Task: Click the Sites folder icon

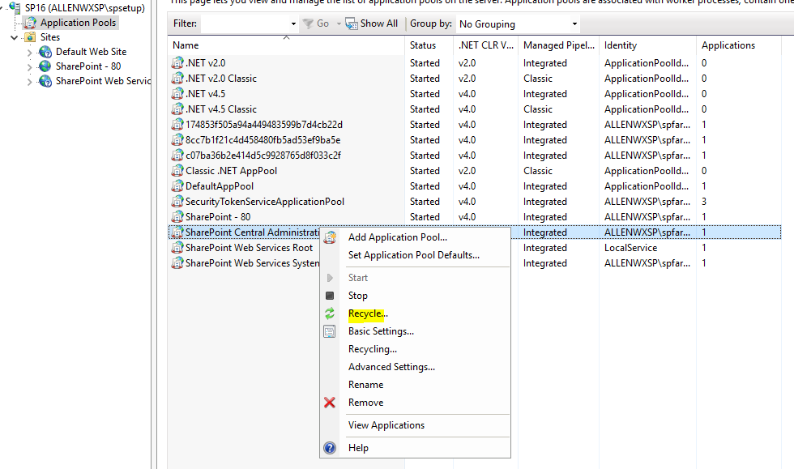Action: [x=31, y=37]
